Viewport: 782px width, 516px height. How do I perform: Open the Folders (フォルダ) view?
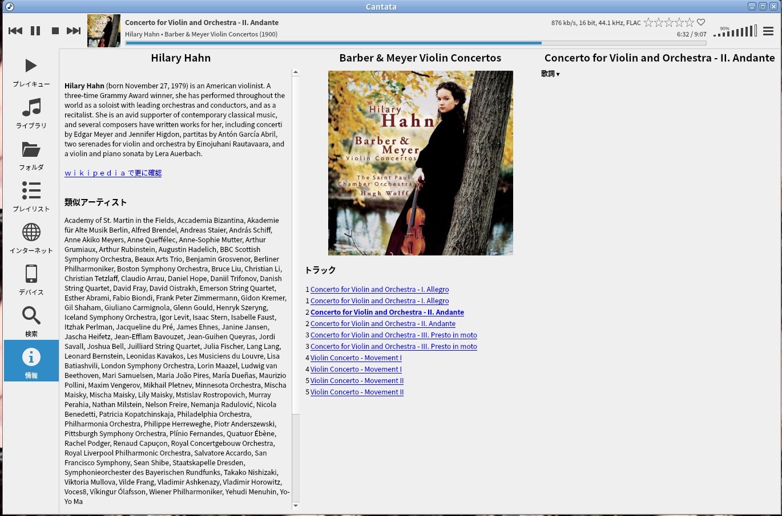pyautogui.click(x=31, y=155)
